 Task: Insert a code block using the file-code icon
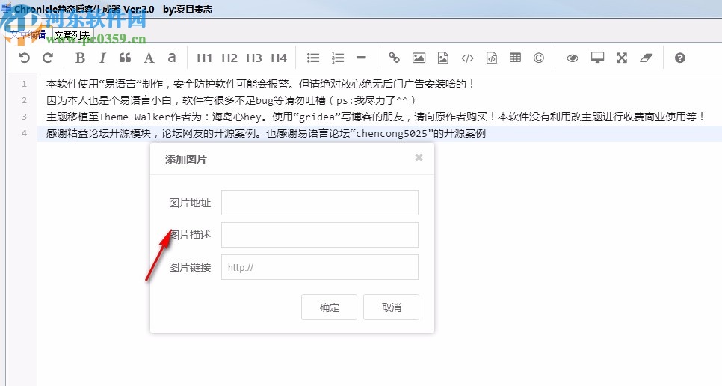pos(492,58)
